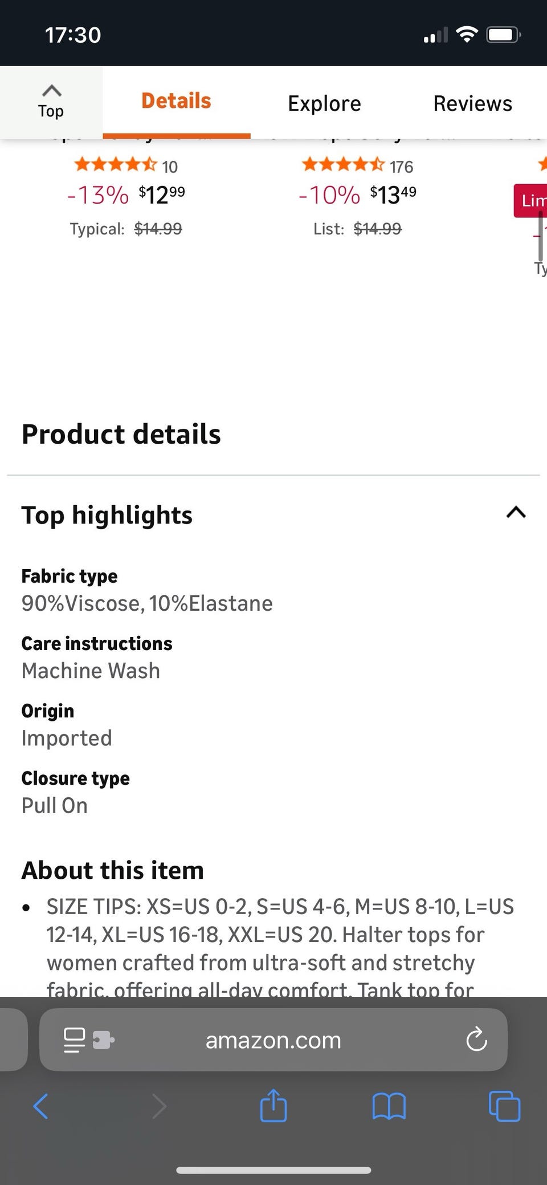Open Safari bookmarks

(389, 1106)
